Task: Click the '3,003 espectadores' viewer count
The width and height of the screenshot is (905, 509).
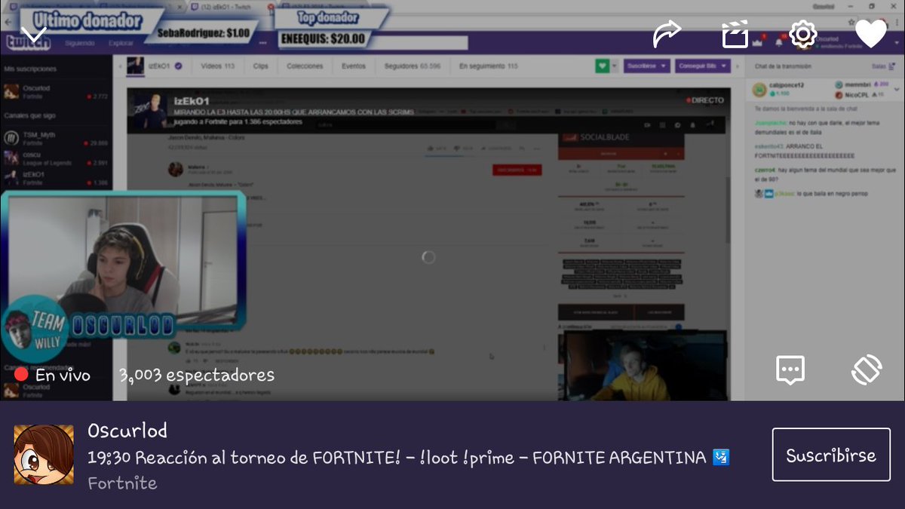Action: click(196, 375)
